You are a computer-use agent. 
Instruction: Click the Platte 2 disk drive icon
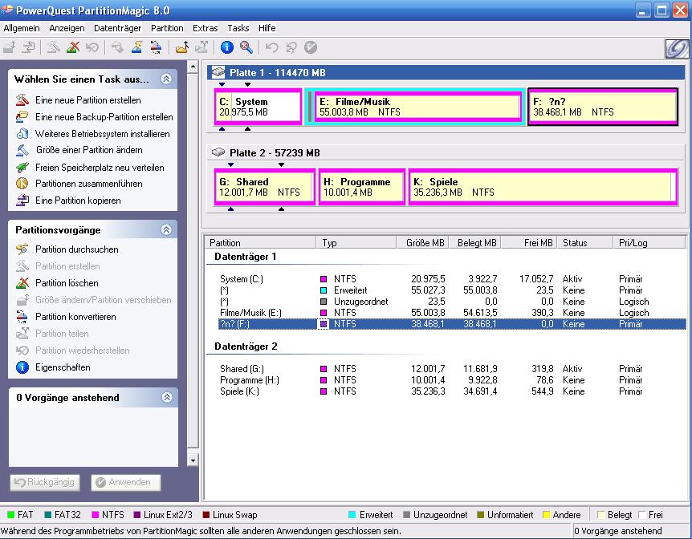(218, 152)
